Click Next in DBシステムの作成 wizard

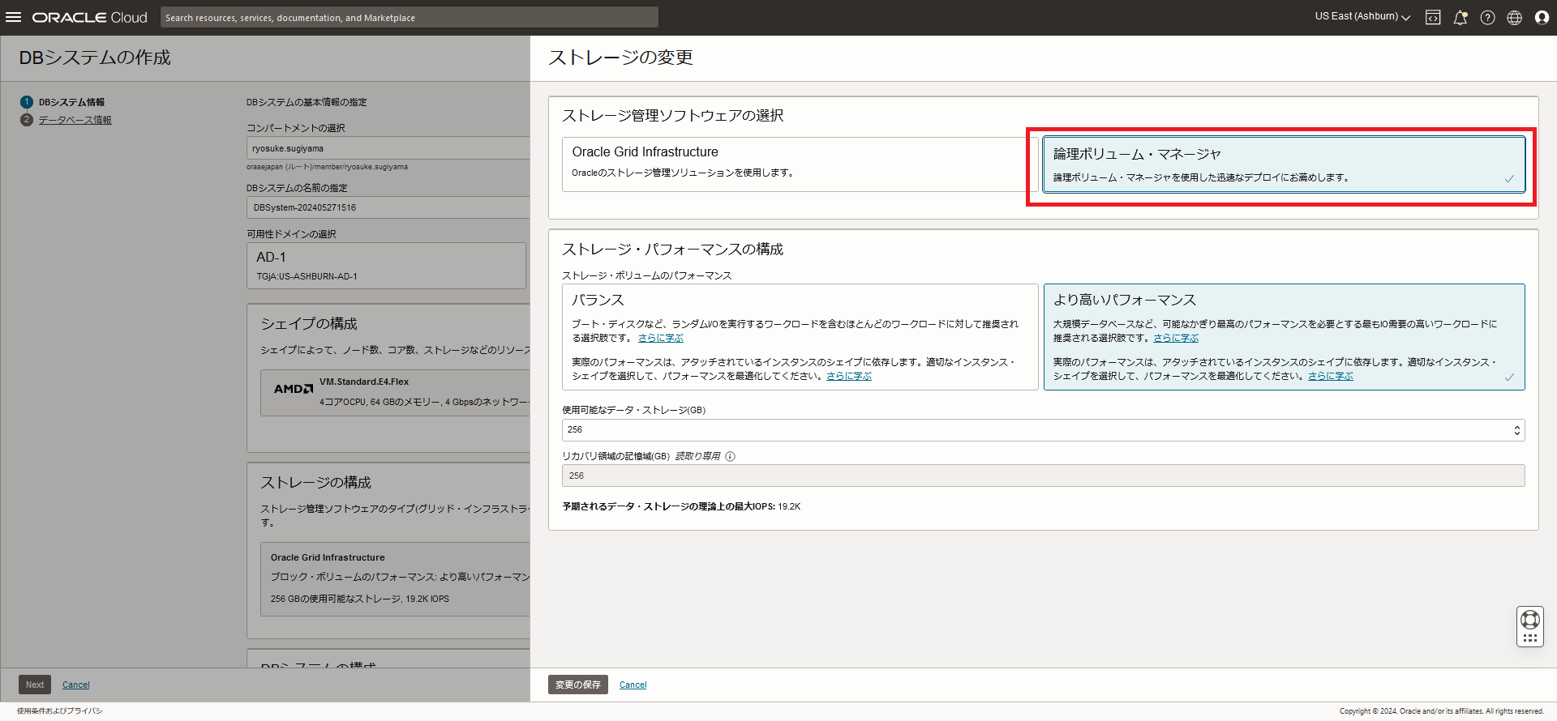click(x=35, y=685)
